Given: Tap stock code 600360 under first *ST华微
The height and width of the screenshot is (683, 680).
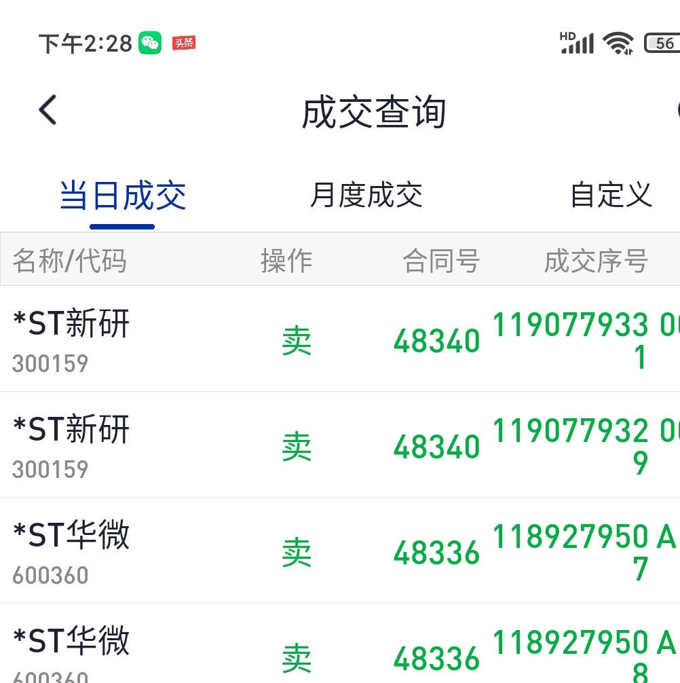Looking at the screenshot, I should click(x=50, y=575).
